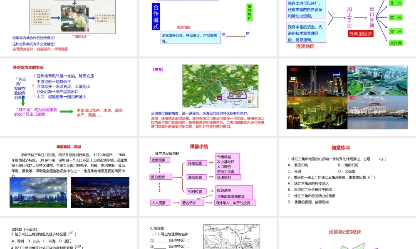Image resolution: width=416 pixels, height=249 pixels.
Task: Click the line 地处沿海→农产品易出口
Action: [57, 92]
